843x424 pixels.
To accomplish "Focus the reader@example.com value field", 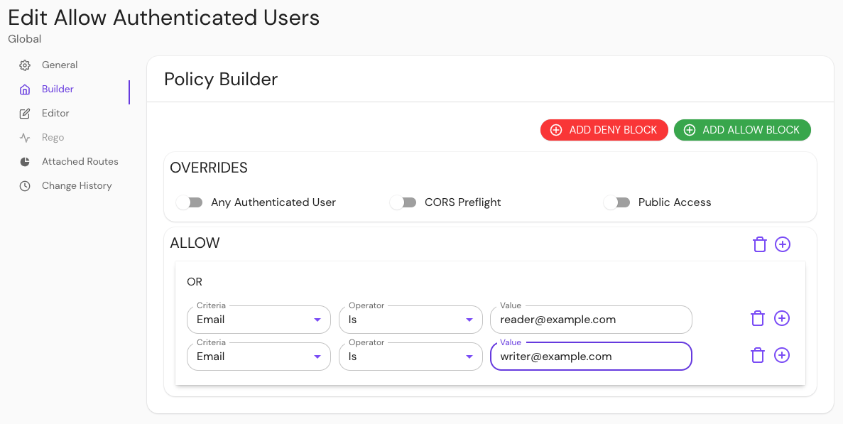I will click(590, 320).
